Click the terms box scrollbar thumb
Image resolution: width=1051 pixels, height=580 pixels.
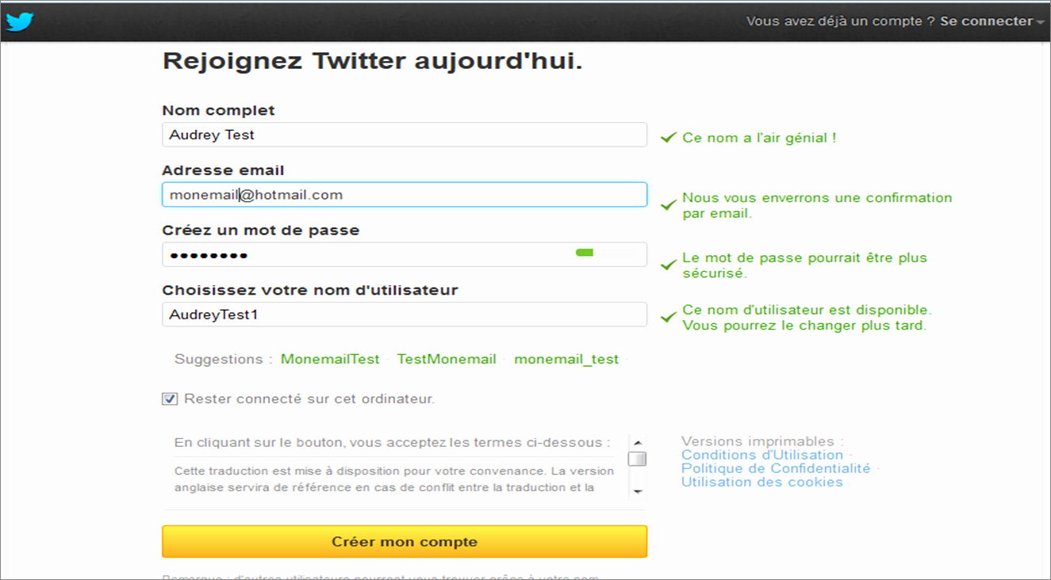pos(637,459)
